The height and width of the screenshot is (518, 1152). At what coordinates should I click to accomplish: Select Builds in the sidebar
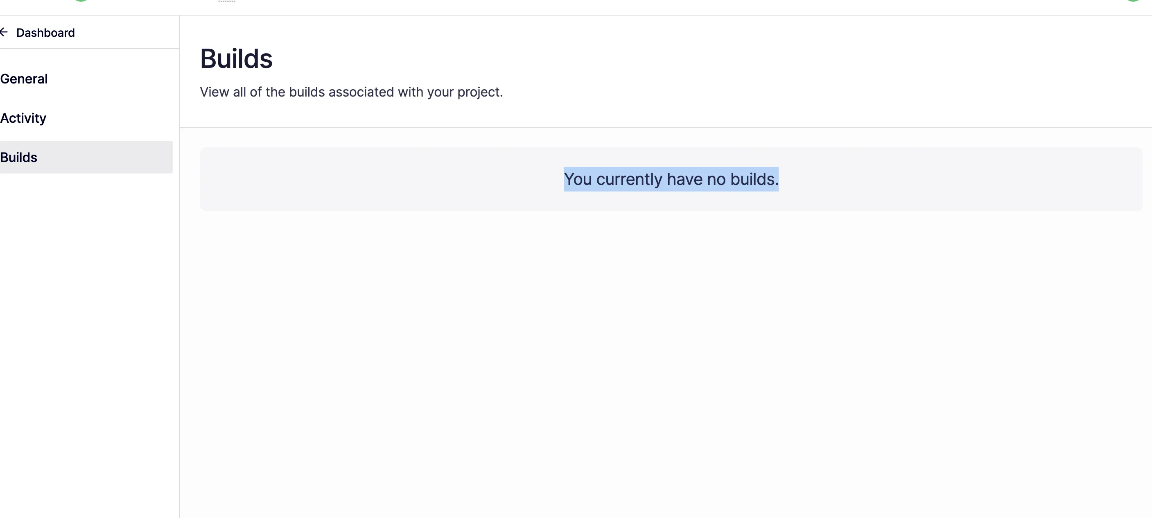(x=19, y=157)
